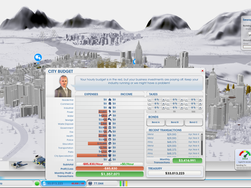The image size is (251, 188).
Task: Decrease Industrial high-wealth tax rate
Action: pos(186,108)
